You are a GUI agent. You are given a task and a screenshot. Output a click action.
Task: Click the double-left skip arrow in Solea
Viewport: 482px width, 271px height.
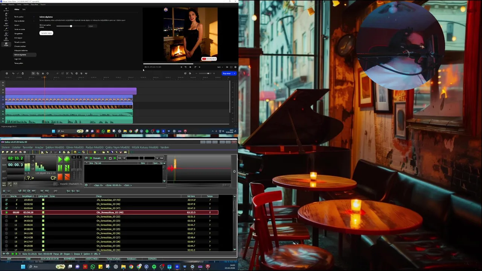click(120, 158)
